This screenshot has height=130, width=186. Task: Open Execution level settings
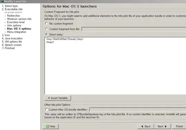tap(16, 22)
